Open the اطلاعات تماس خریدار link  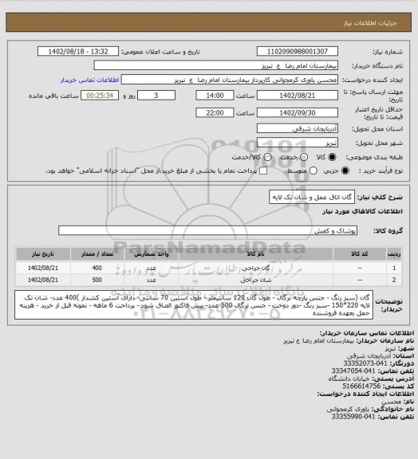[89, 80]
